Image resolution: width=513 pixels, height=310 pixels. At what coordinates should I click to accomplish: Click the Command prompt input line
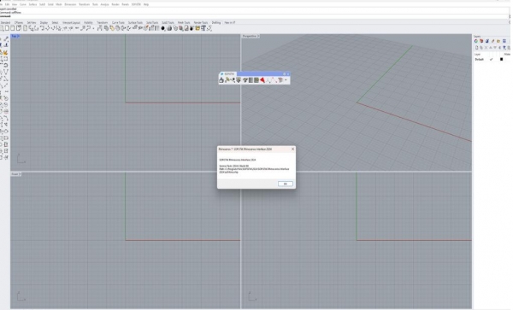[255, 15]
